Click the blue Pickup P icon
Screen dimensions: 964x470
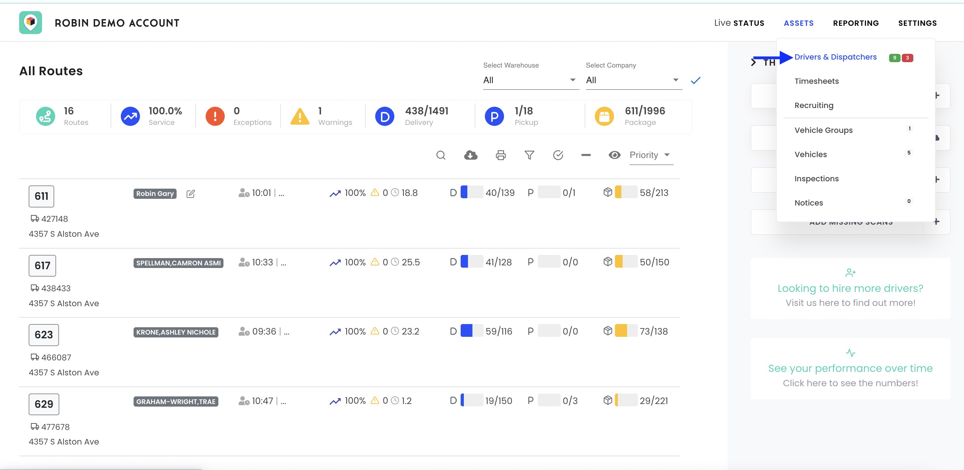[494, 116]
